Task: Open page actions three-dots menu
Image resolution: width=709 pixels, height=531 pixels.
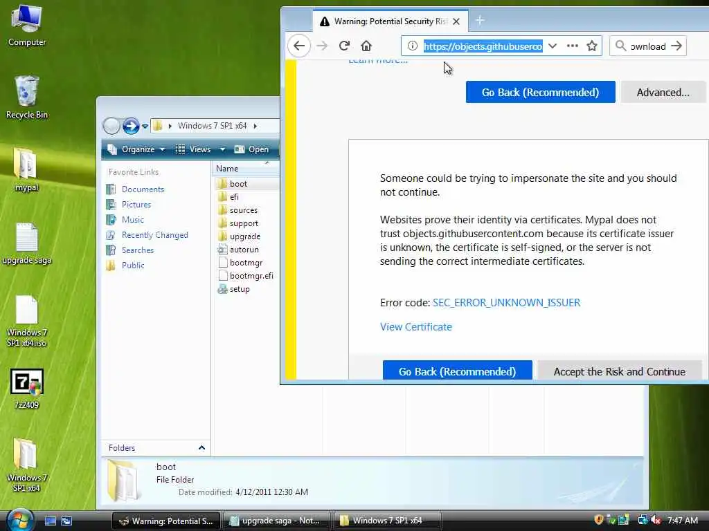Action: click(x=573, y=46)
